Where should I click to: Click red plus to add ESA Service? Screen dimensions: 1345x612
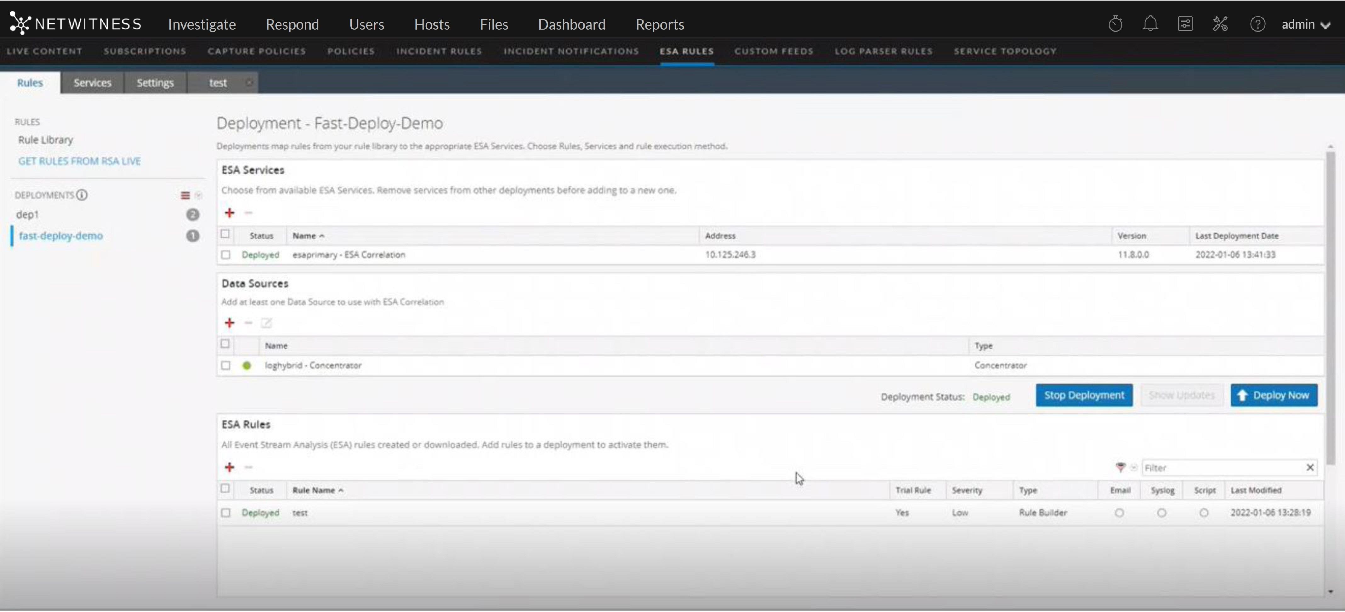click(x=229, y=213)
